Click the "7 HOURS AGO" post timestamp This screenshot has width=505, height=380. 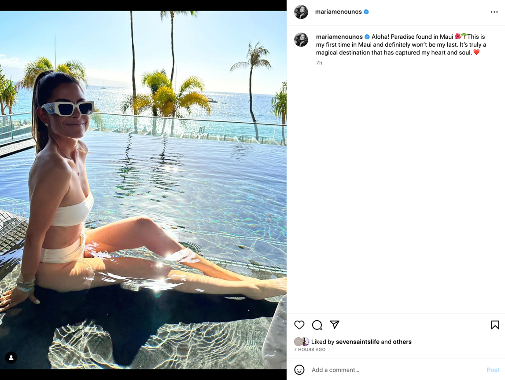[x=310, y=350]
